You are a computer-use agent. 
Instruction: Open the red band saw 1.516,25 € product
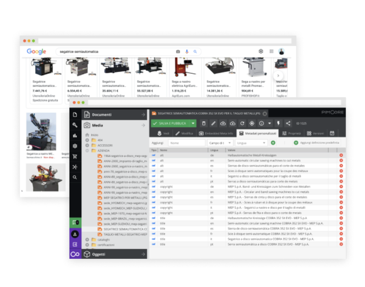click(x=184, y=78)
